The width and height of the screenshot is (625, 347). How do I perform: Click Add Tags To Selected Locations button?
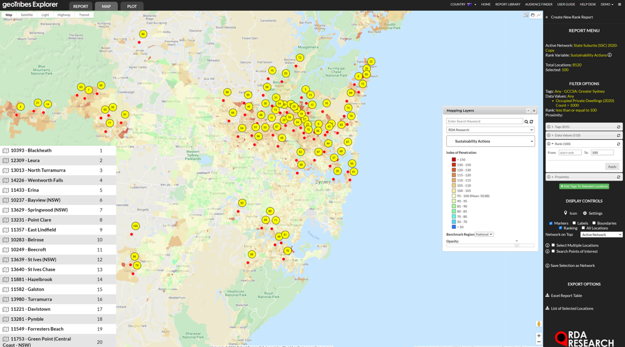point(584,186)
